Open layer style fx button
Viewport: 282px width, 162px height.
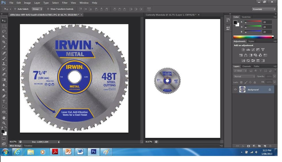tap(243, 146)
